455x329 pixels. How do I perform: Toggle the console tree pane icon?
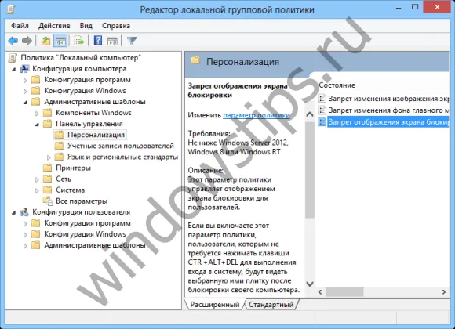click(60, 41)
